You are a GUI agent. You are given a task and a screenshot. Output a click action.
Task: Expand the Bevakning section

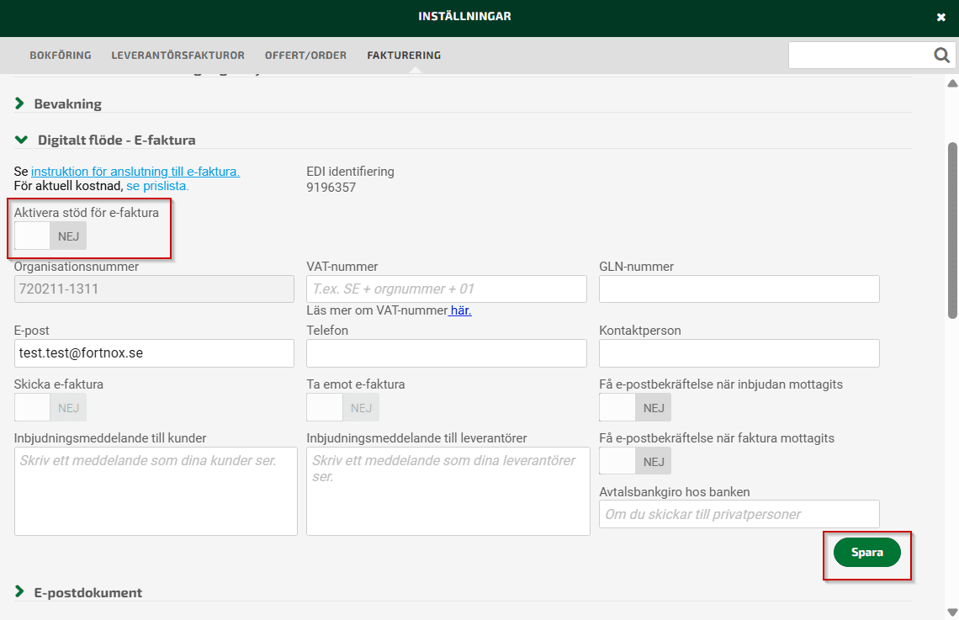point(67,104)
